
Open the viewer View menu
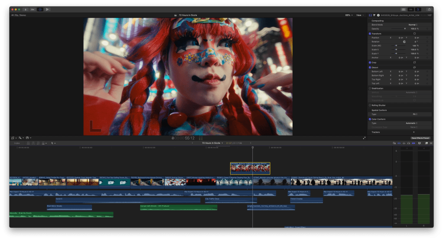[359, 15]
